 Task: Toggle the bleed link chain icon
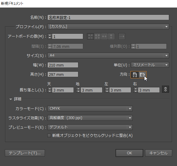click(x=166, y=89)
